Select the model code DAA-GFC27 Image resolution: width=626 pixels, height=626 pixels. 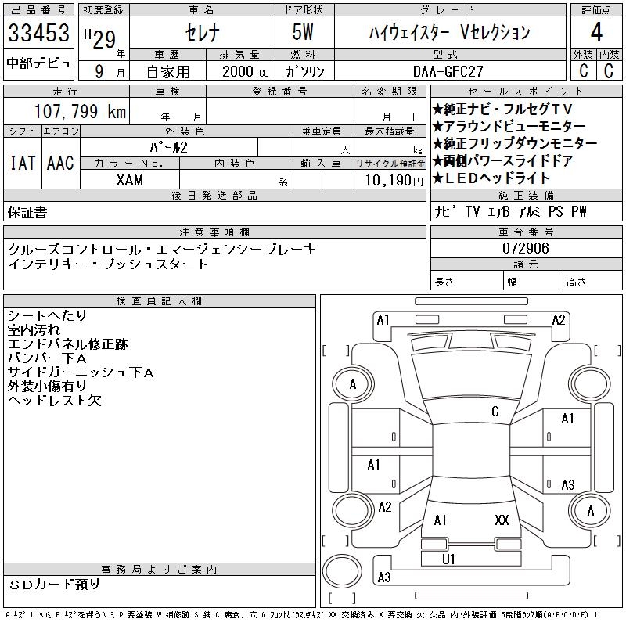pos(448,71)
